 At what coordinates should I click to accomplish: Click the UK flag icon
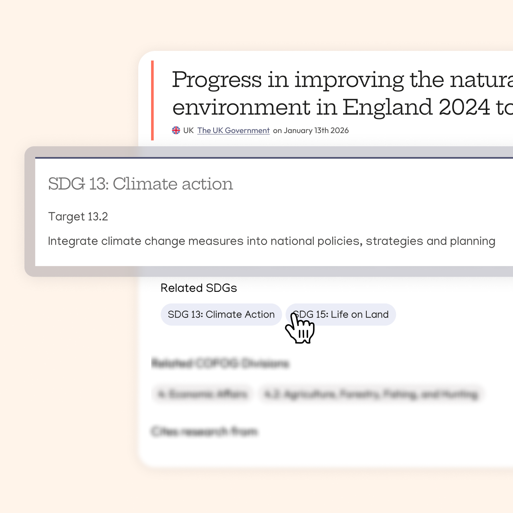[x=176, y=130]
